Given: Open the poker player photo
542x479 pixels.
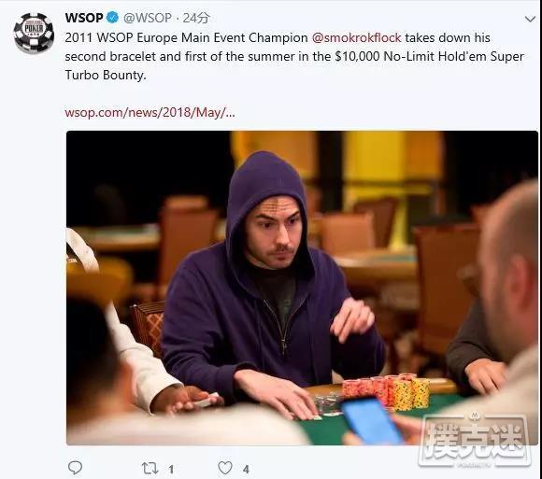Looking at the screenshot, I should pos(302,288).
